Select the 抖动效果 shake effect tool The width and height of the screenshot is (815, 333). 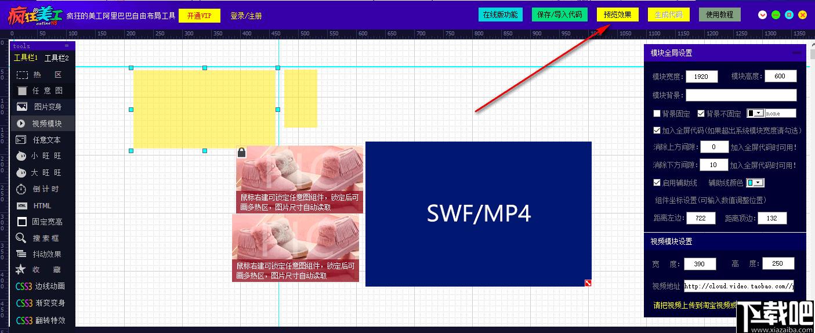(x=42, y=254)
